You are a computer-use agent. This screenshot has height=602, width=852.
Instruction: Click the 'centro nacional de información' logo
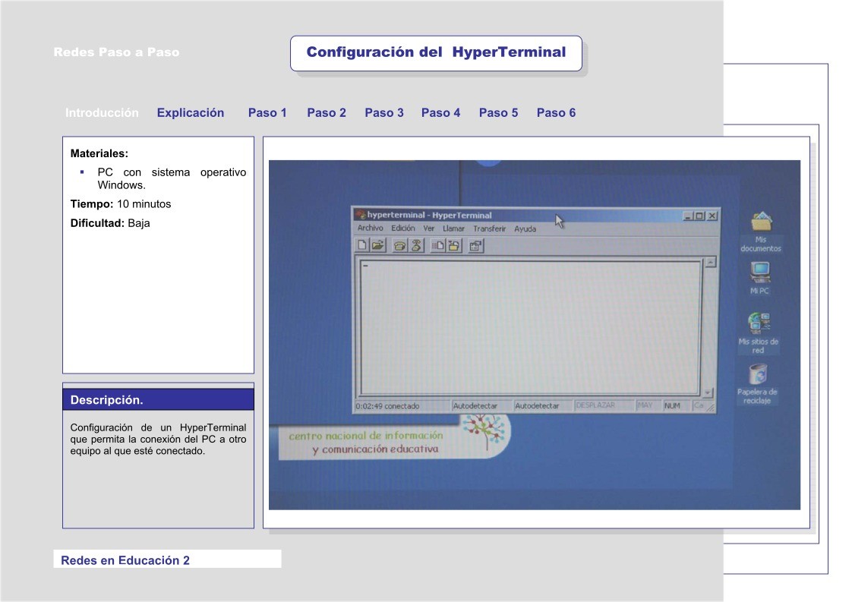tap(393, 437)
